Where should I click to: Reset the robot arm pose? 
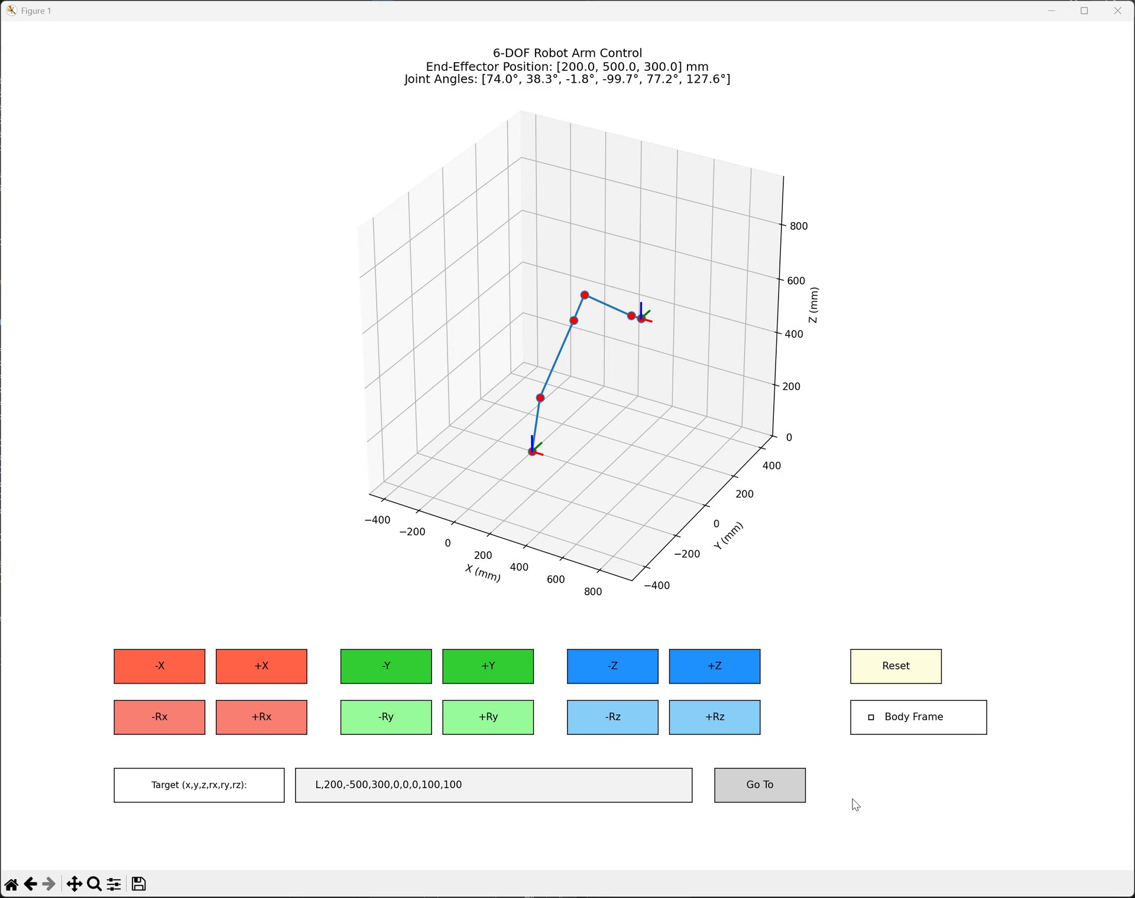click(x=896, y=666)
